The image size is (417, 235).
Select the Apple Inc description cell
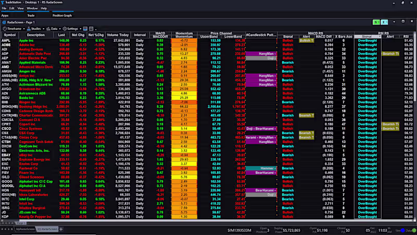27,41
